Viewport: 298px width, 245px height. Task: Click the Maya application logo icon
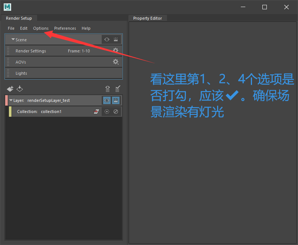(7, 7)
